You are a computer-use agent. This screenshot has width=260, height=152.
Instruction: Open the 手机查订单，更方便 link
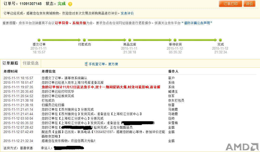(103, 64)
